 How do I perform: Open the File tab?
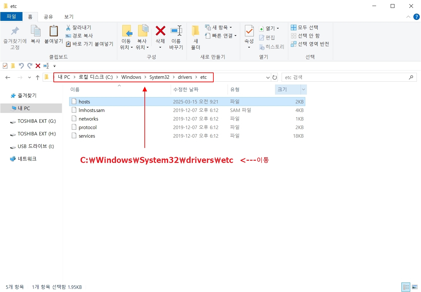coord(11,16)
